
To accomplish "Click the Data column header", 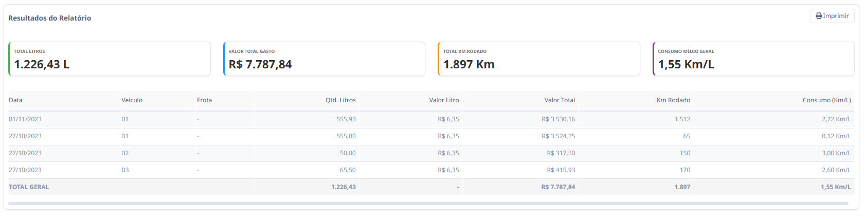I will (x=15, y=100).
